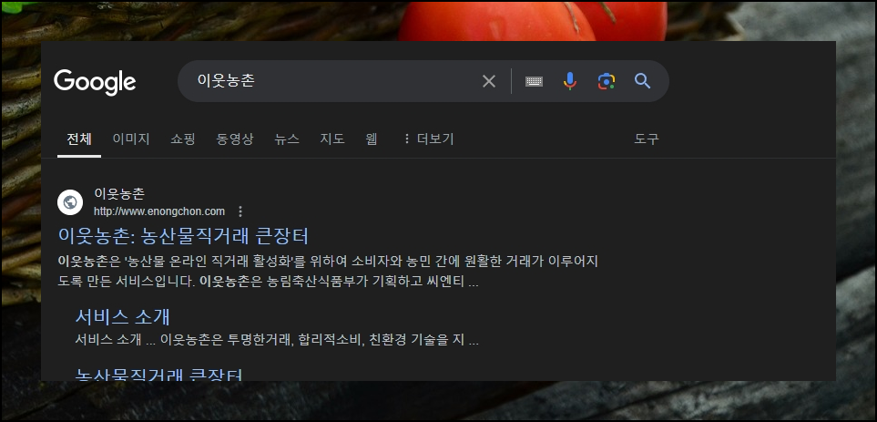Click the snippet line 서비스 소개 ... 이웃농촌은 투명한거래
Screen dimensions: 877x422
(x=277, y=340)
